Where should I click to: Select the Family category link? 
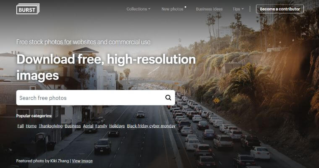point(101,126)
